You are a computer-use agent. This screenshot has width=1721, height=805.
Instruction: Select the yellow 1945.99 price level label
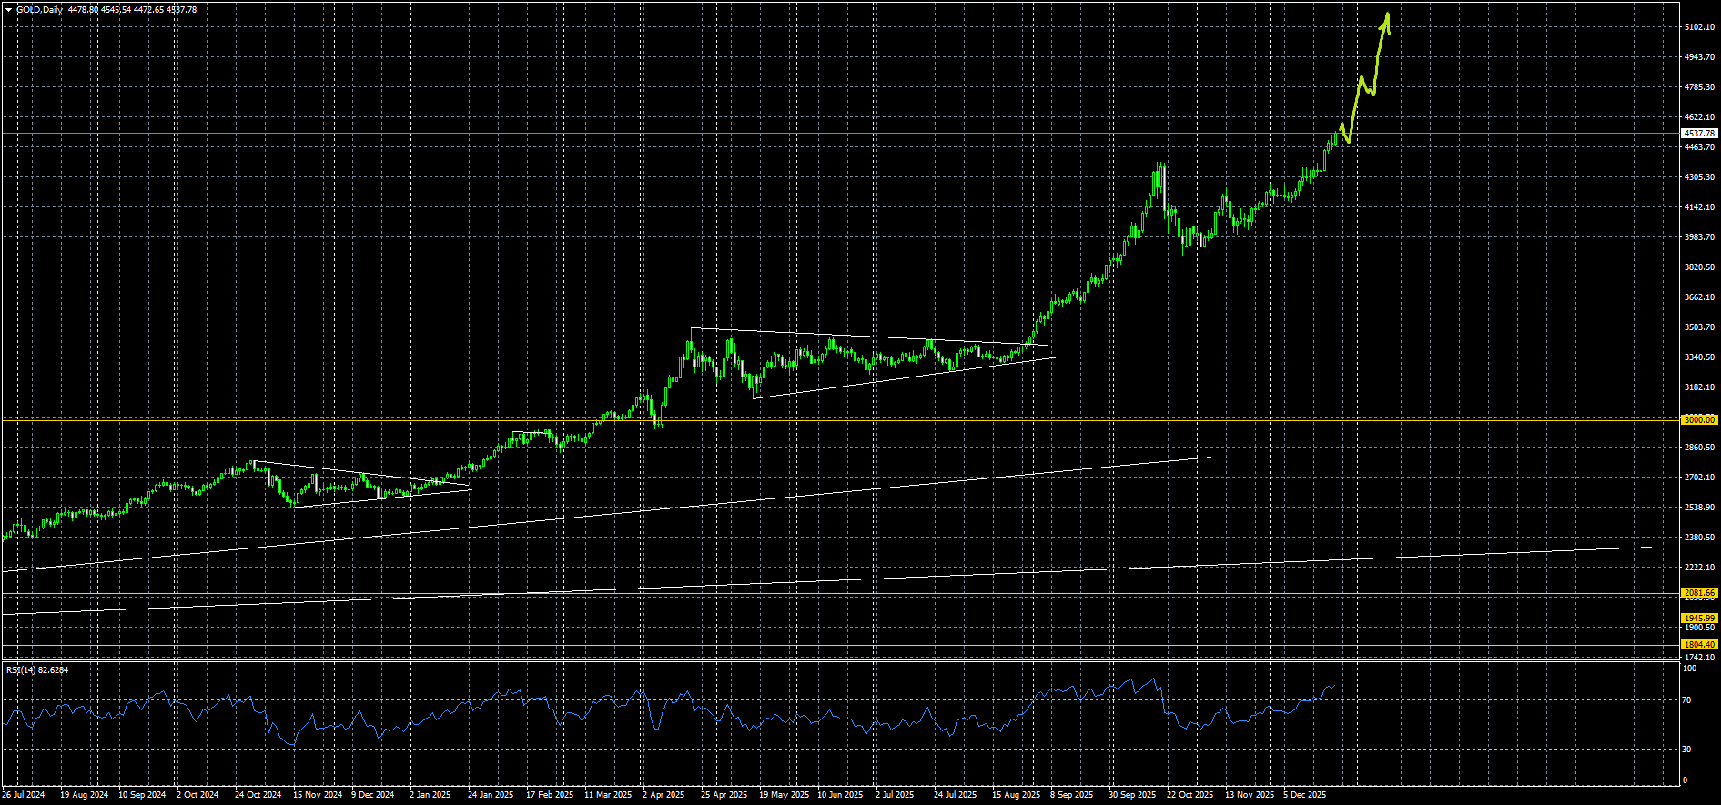click(1699, 619)
